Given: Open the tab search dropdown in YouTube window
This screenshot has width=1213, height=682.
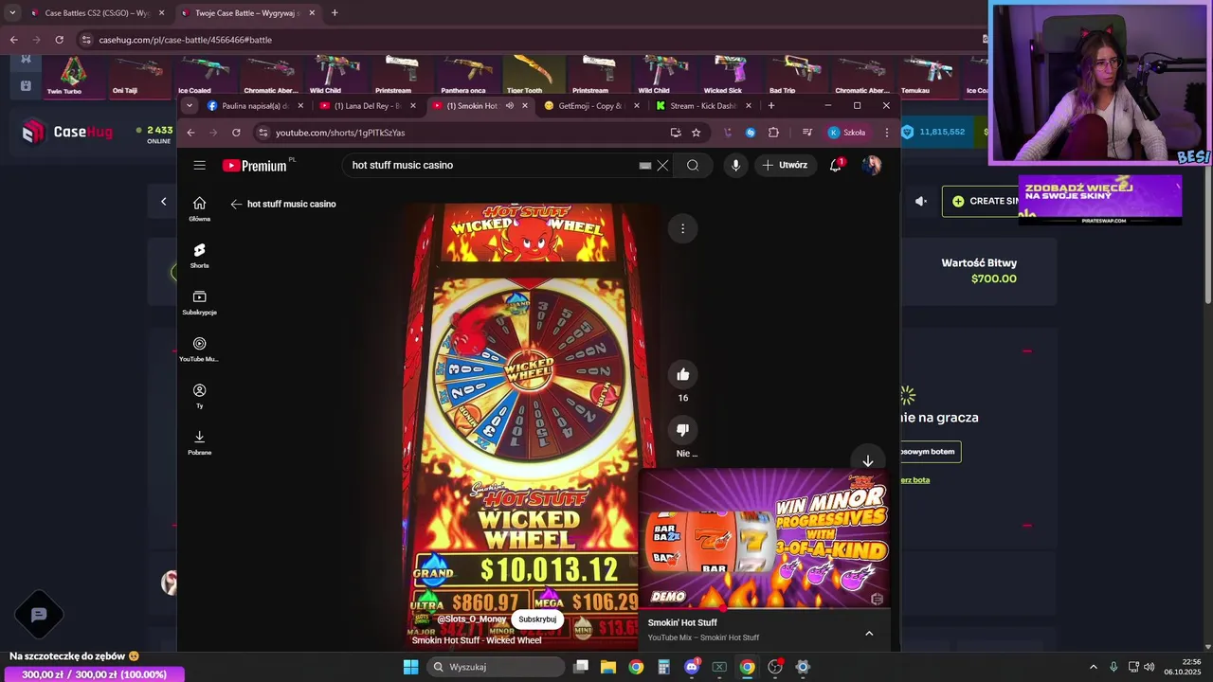Looking at the screenshot, I should click(x=190, y=106).
